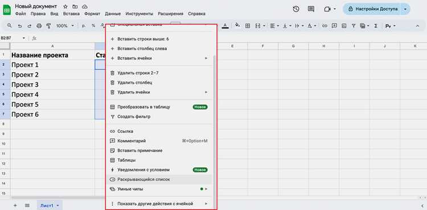Open the Файл menu
Viewport: 427px width, 210px height.
pyautogui.click(x=20, y=14)
